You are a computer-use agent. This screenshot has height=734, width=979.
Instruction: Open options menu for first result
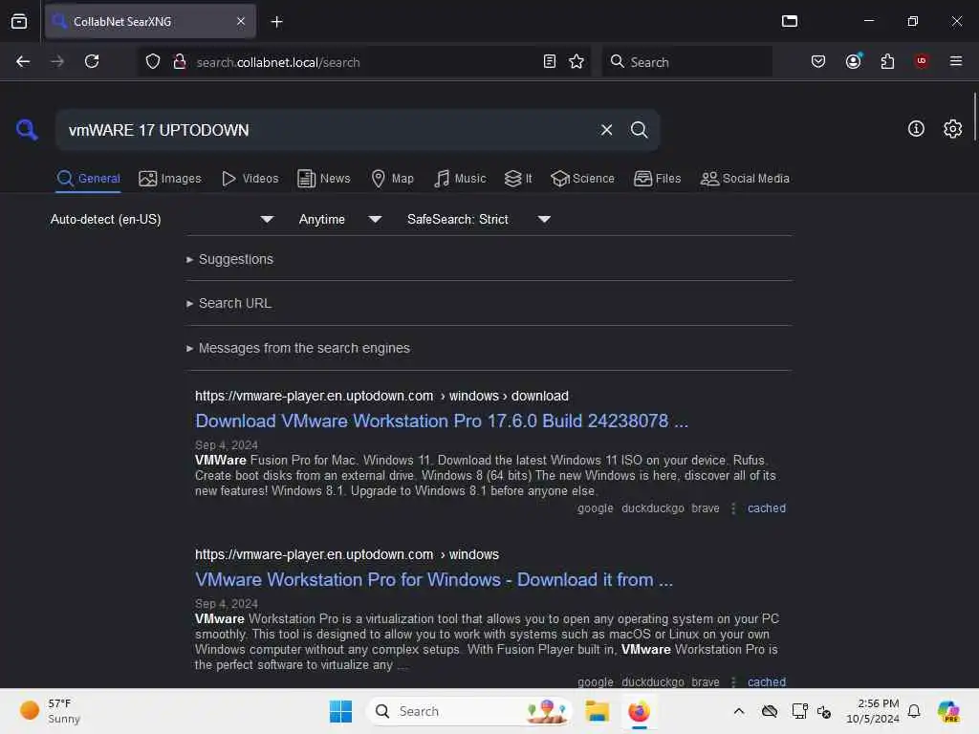click(x=733, y=508)
